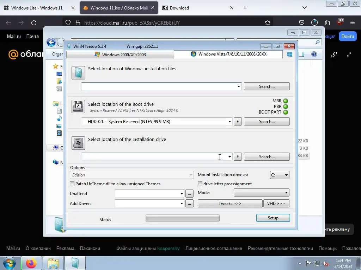Open the Edition dropdown

[x=132, y=175]
